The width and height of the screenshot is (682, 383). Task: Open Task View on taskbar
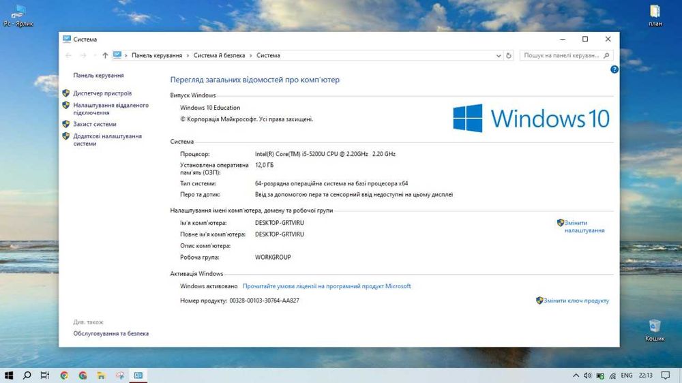[45, 376]
